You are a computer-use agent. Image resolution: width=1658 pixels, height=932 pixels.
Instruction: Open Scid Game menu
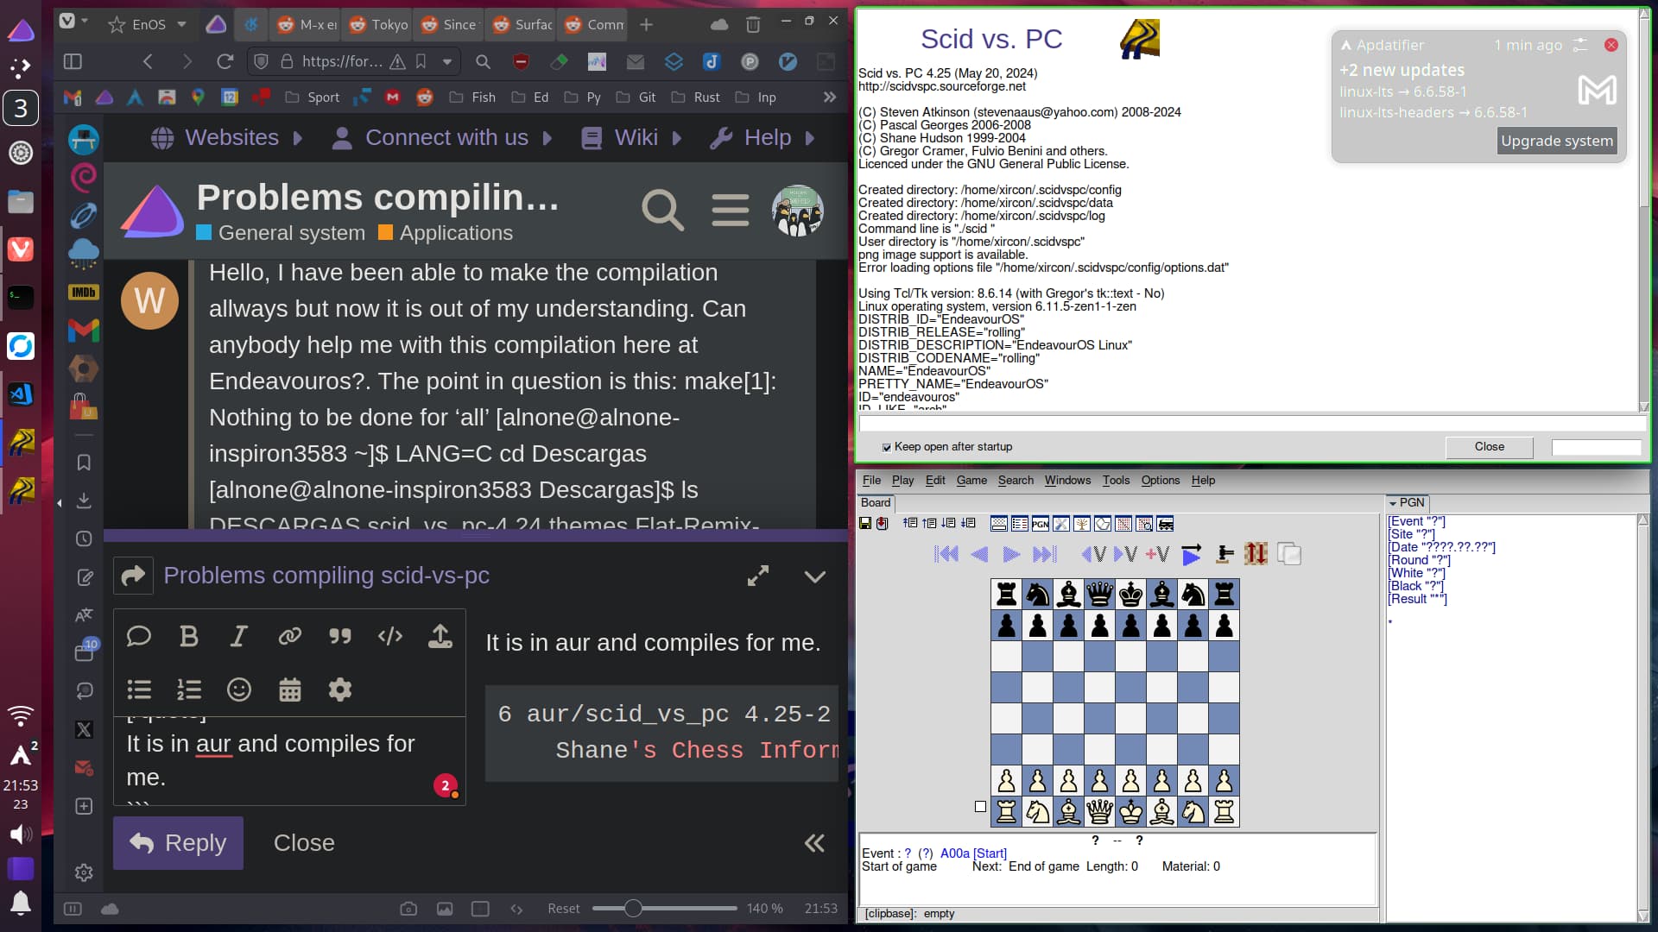[971, 481]
